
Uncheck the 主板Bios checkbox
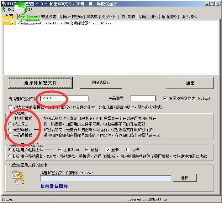(60, 150)
